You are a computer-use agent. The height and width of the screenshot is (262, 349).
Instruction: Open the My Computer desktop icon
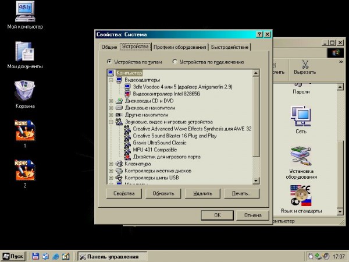pos(25,12)
